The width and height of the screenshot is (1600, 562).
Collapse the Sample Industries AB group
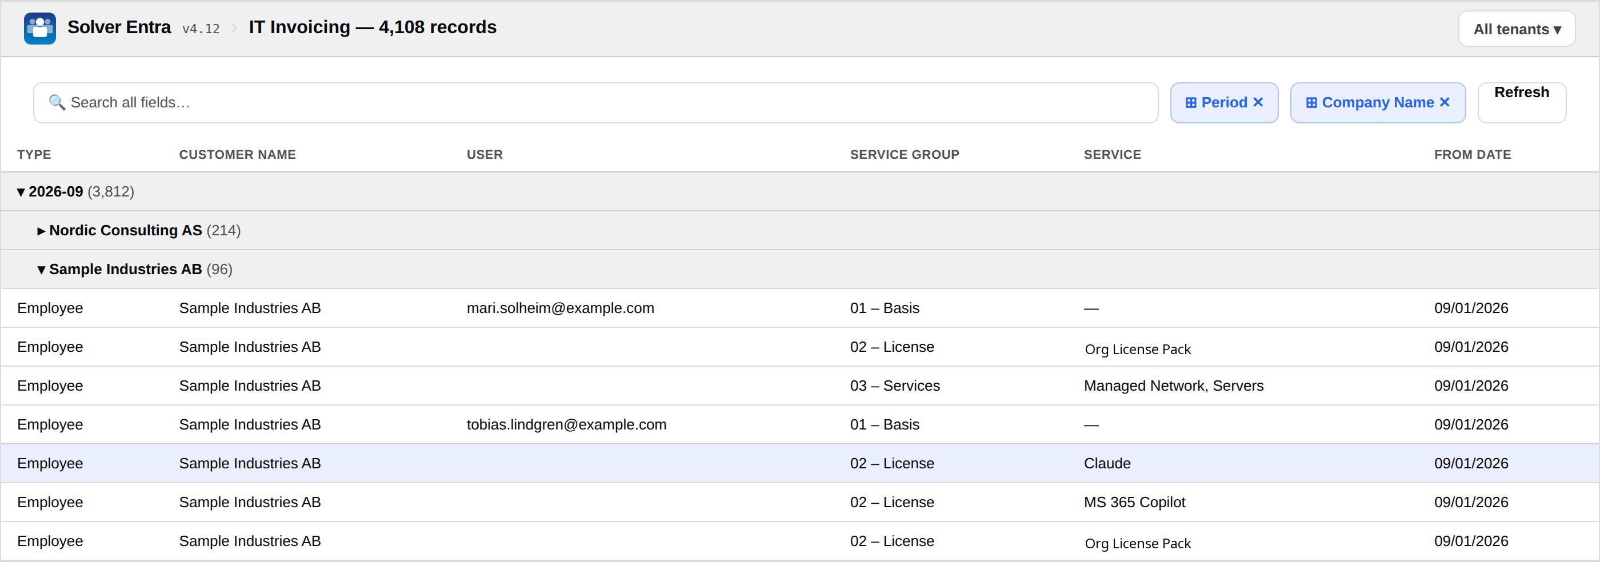pyautogui.click(x=41, y=270)
